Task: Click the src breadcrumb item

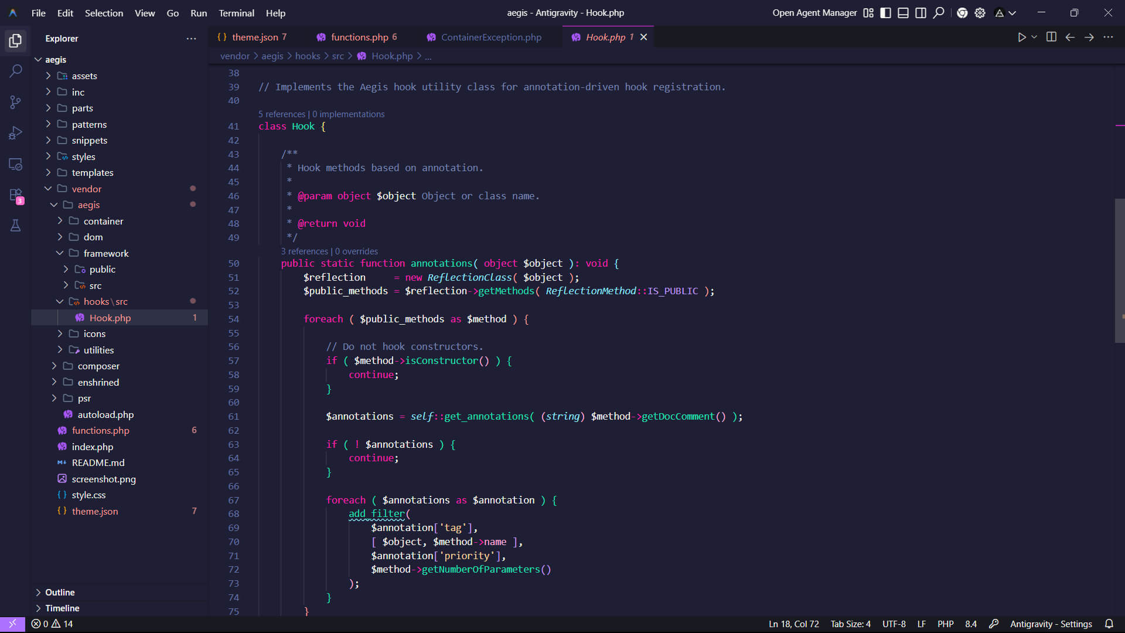Action: [338, 56]
